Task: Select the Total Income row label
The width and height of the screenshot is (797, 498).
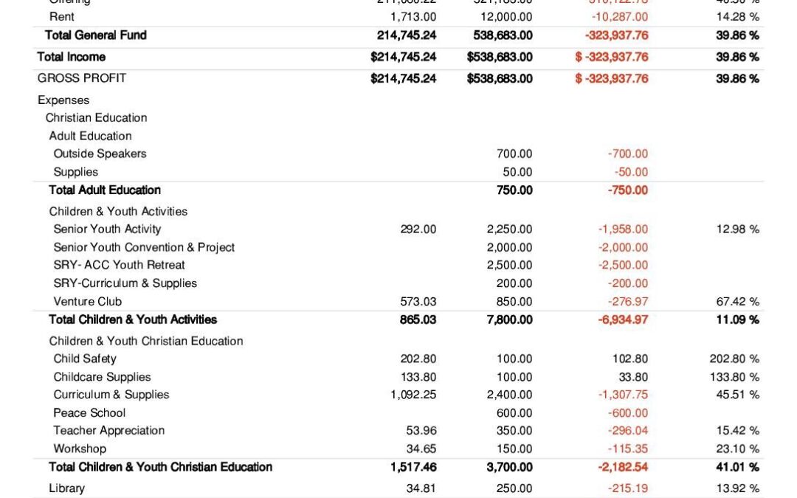Action: [71, 57]
